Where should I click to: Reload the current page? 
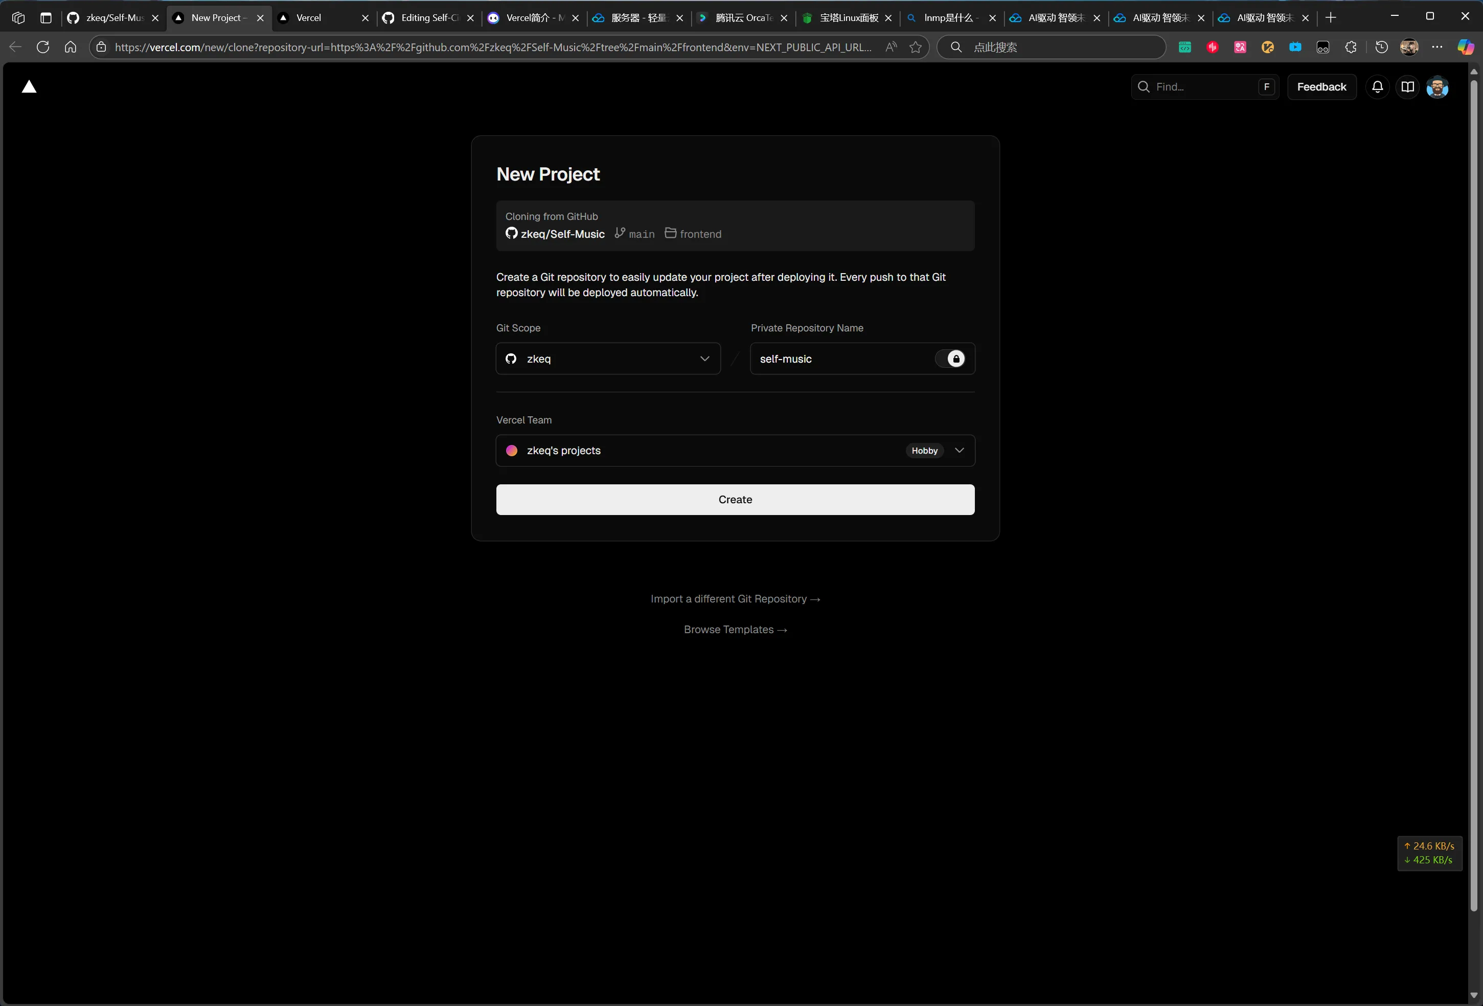click(x=43, y=47)
